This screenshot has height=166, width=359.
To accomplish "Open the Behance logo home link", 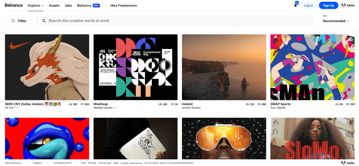I will pos(14,5).
